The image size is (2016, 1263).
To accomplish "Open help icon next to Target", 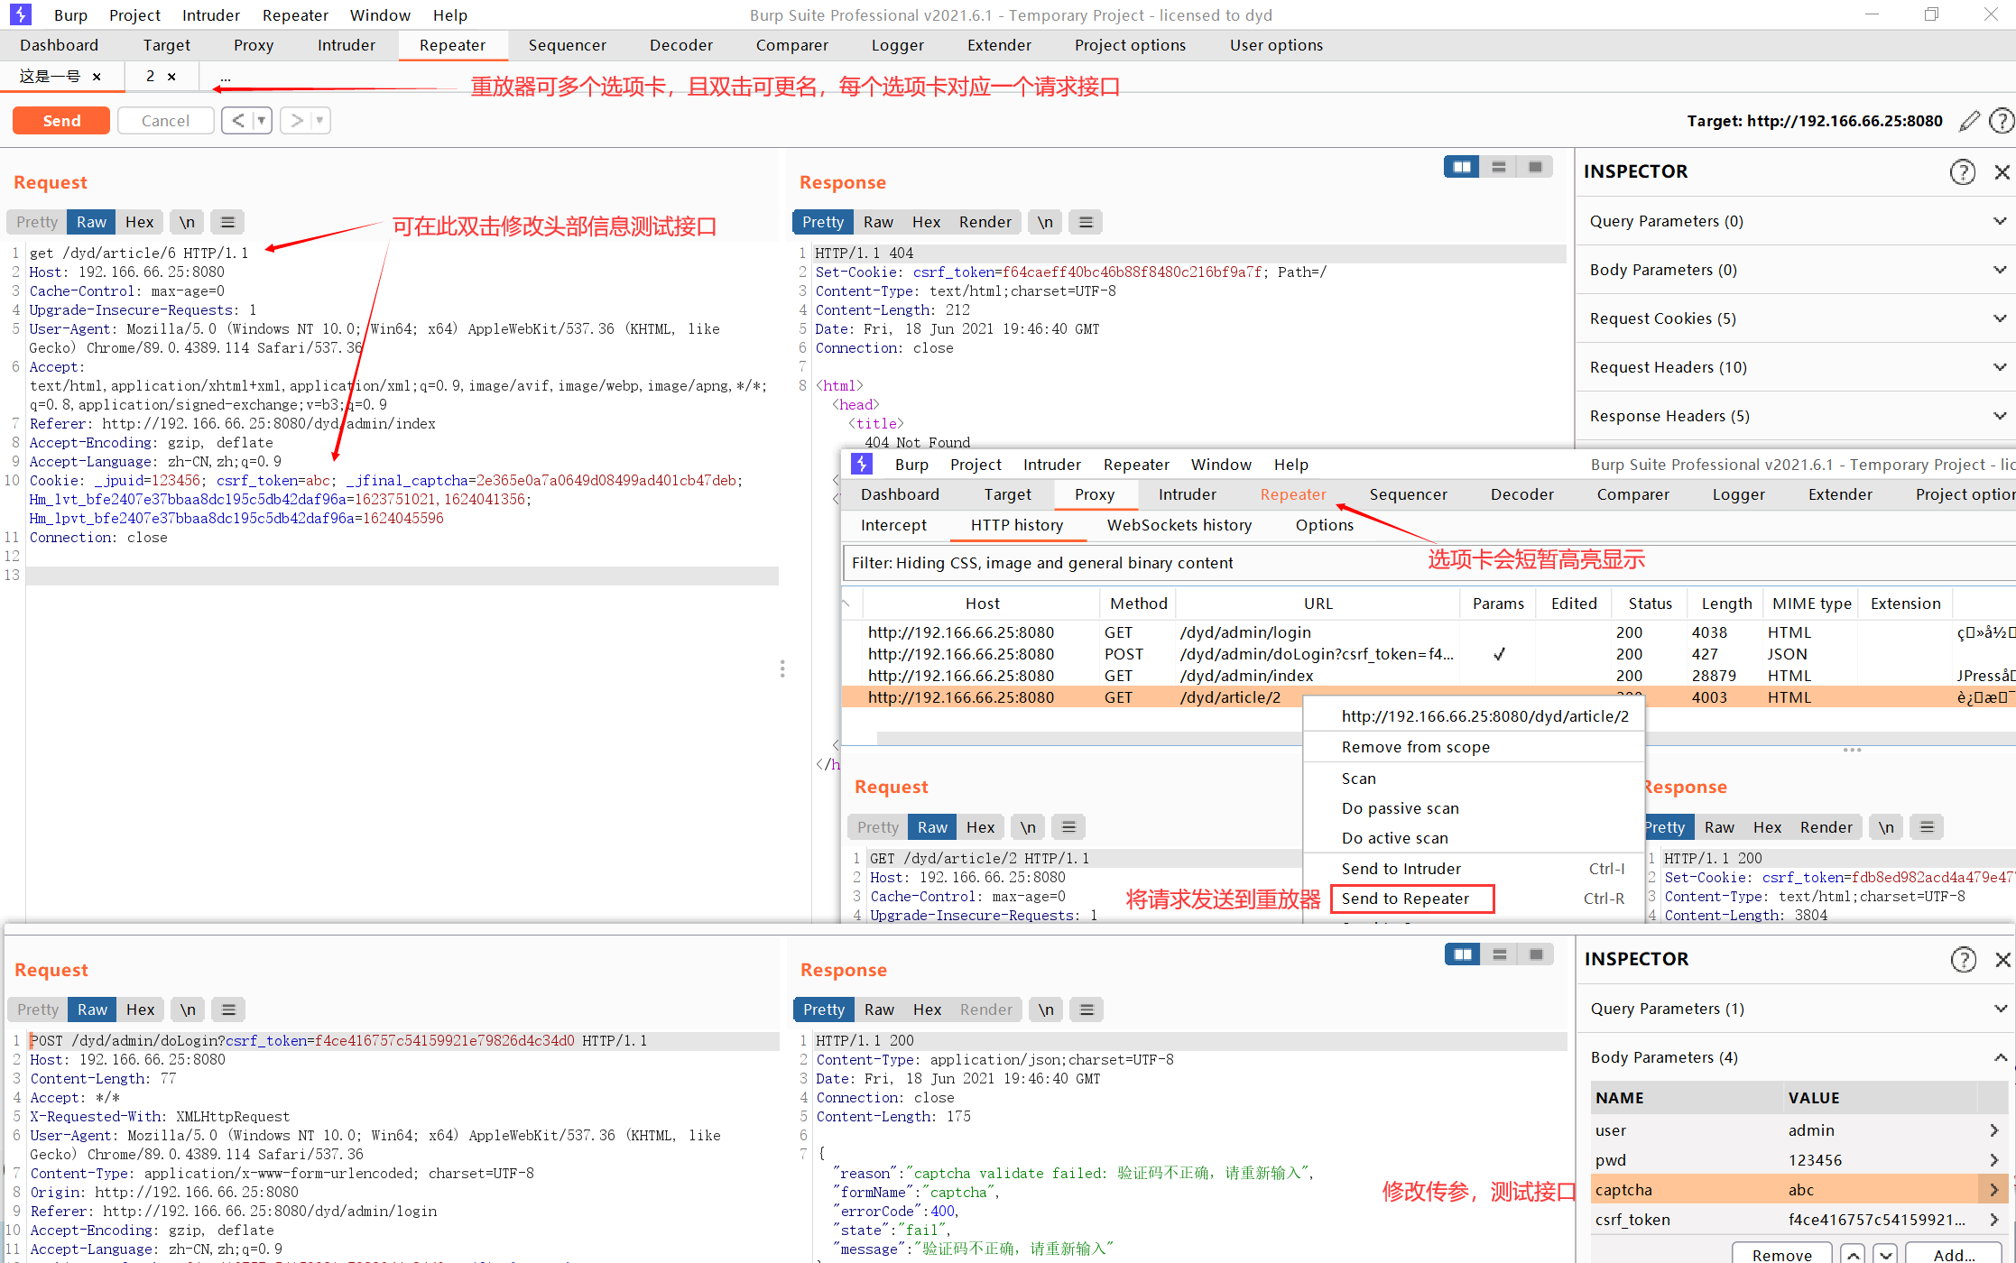I will coord(2001,121).
